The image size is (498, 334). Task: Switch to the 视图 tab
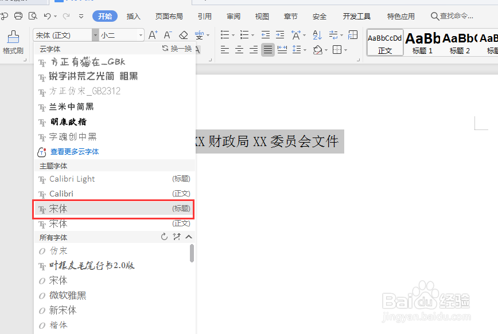(262, 16)
